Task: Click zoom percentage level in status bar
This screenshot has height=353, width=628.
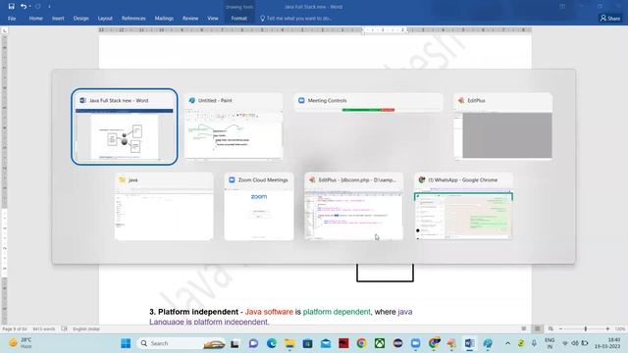Action: coord(620,329)
